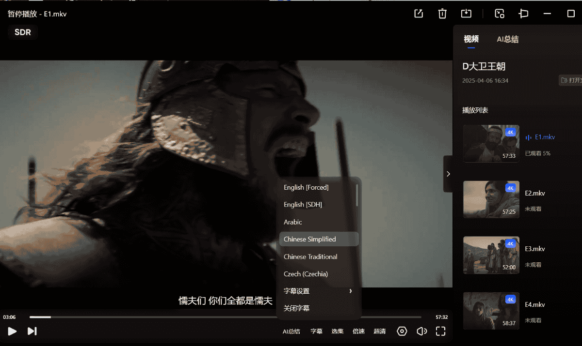The height and width of the screenshot is (346, 582).
Task: Seek using the video progress bar
Action: [x=233, y=317]
